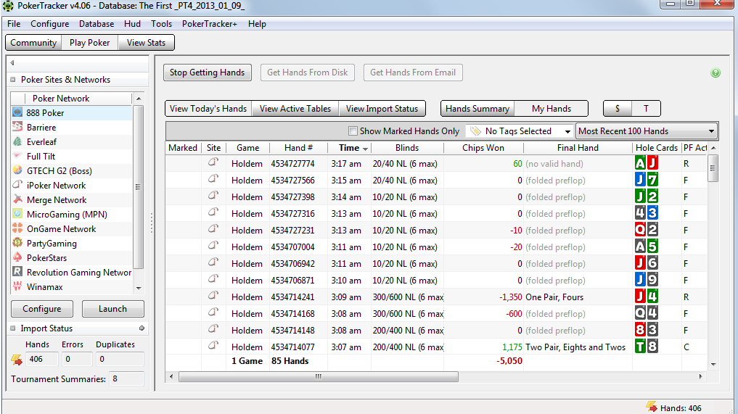Viewport: 738px width, 414px height.
Task: Switch to Hands Summary view
Action: click(477, 109)
